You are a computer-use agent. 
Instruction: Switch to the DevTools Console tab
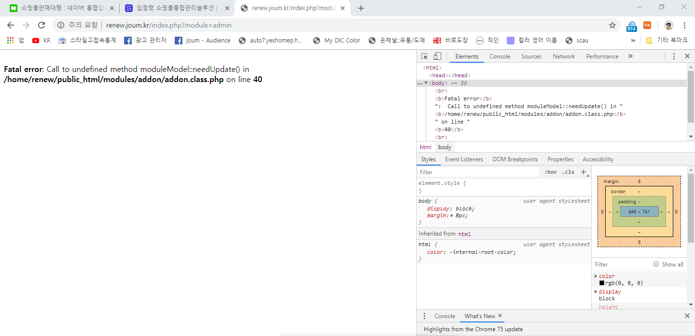click(500, 56)
